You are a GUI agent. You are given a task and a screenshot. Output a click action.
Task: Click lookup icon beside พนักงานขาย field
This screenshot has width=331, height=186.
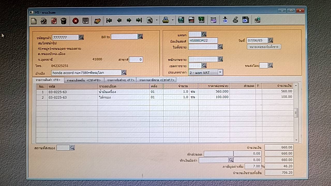[x=220, y=59]
